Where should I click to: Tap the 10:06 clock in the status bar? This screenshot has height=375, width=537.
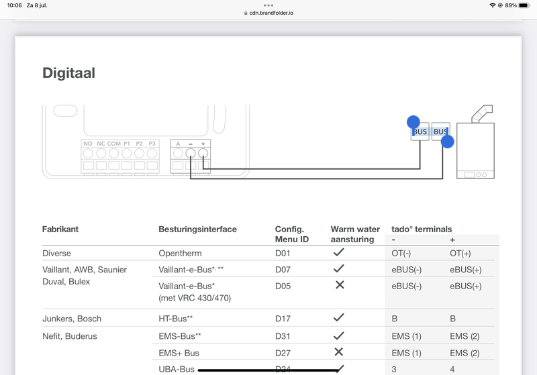(x=14, y=5)
